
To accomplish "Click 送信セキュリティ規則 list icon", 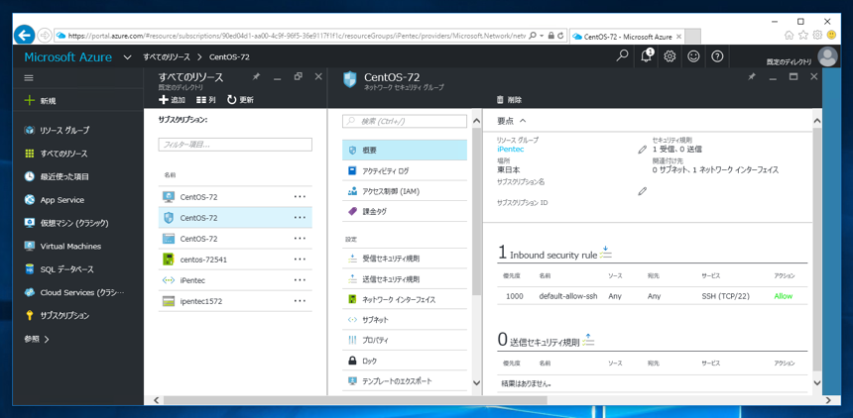I will tap(588, 341).
